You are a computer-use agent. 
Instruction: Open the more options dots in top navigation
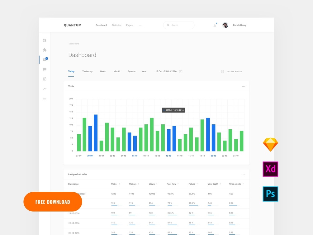[141, 25]
